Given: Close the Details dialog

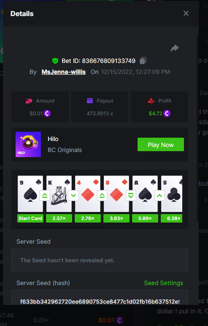Looking at the screenshot, I should pos(186,14).
